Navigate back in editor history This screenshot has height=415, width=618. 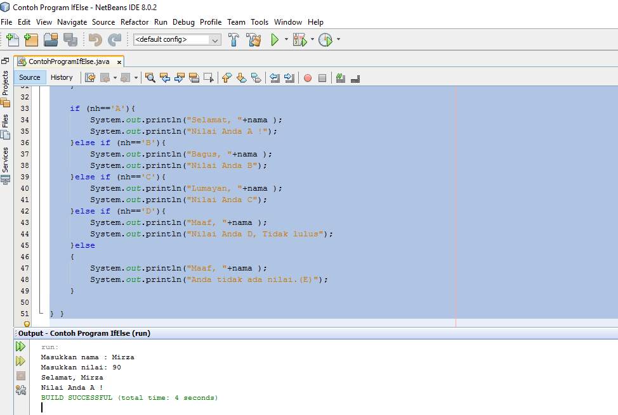pos(105,77)
